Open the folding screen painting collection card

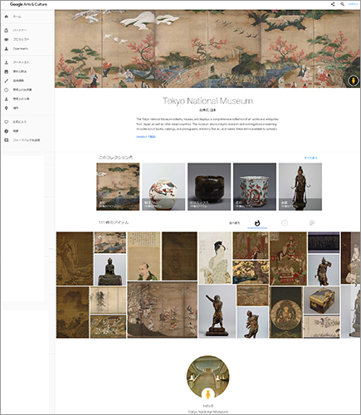[x=118, y=187]
